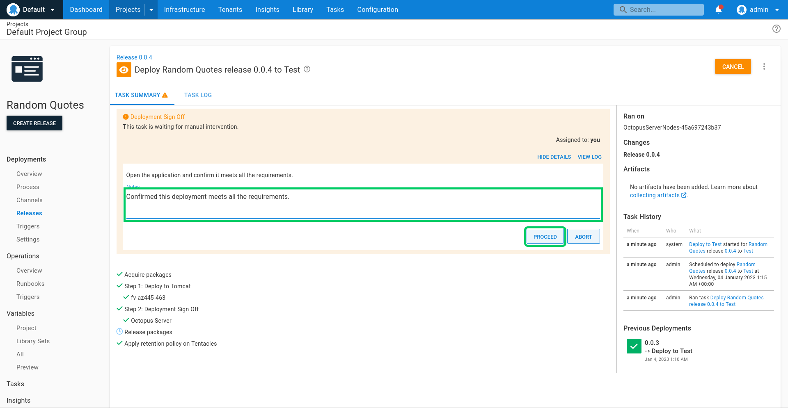The width and height of the screenshot is (788, 408).
Task: Click the Create Release button
Action: tap(34, 123)
